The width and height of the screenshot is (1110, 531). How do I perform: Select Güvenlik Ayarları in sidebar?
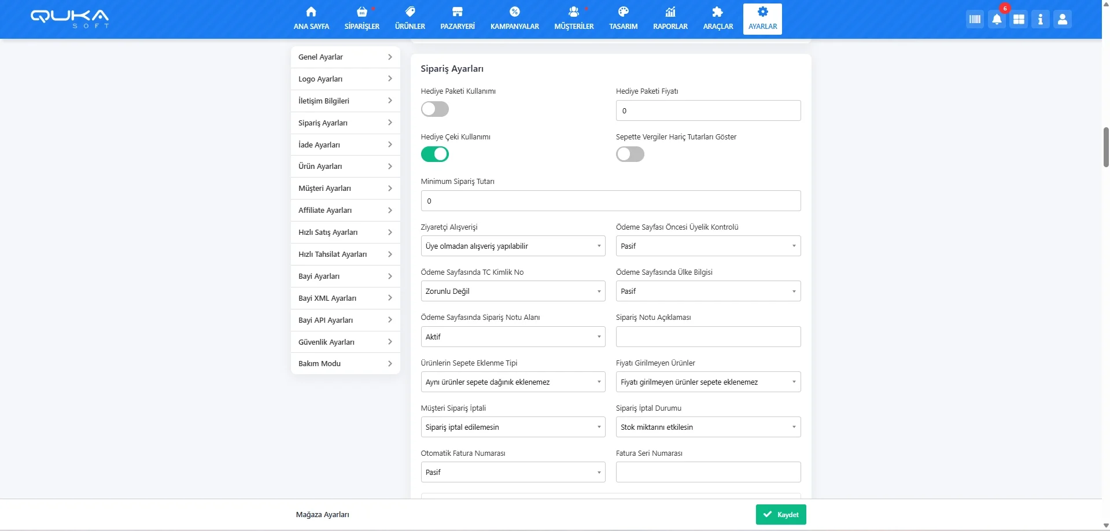coord(345,342)
